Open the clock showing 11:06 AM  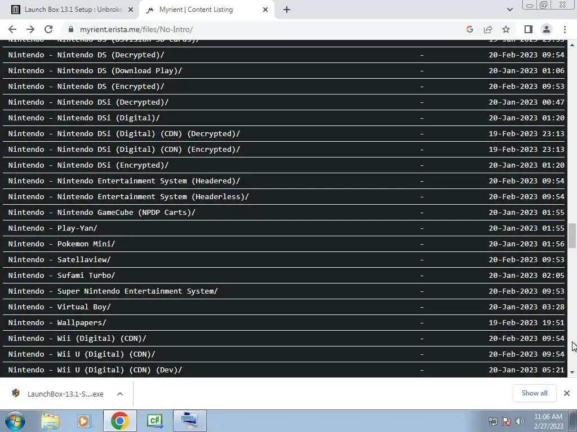548,421
